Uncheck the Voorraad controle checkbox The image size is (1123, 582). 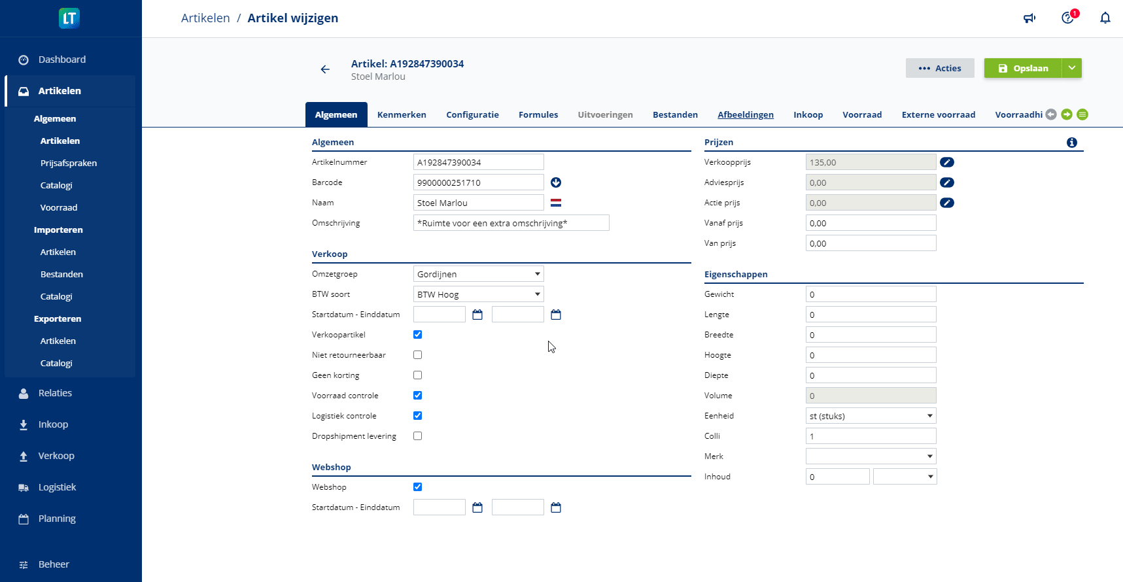(x=417, y=396)
